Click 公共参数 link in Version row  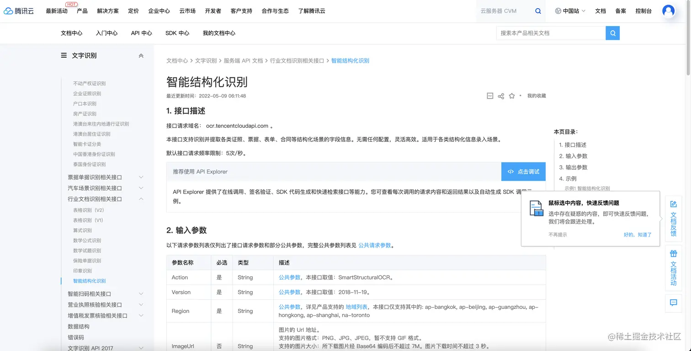point(290,292)
